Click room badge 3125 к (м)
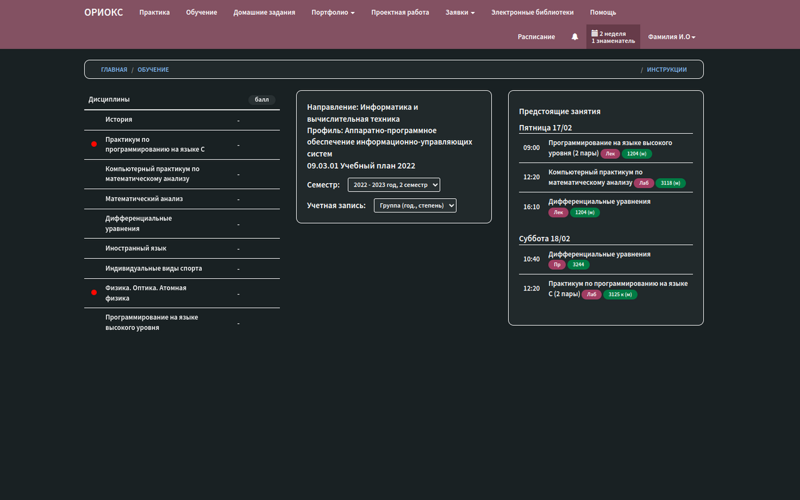Image resolution: width=800 pixels, height=500 pixels. click(621, 294)
